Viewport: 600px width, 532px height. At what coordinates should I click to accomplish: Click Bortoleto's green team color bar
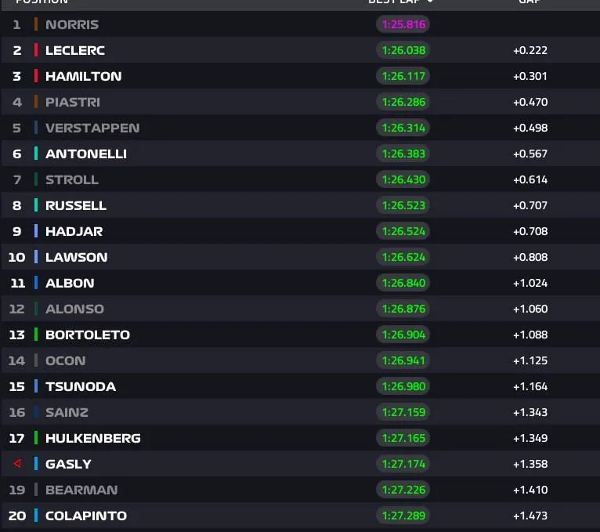point(35,335)
